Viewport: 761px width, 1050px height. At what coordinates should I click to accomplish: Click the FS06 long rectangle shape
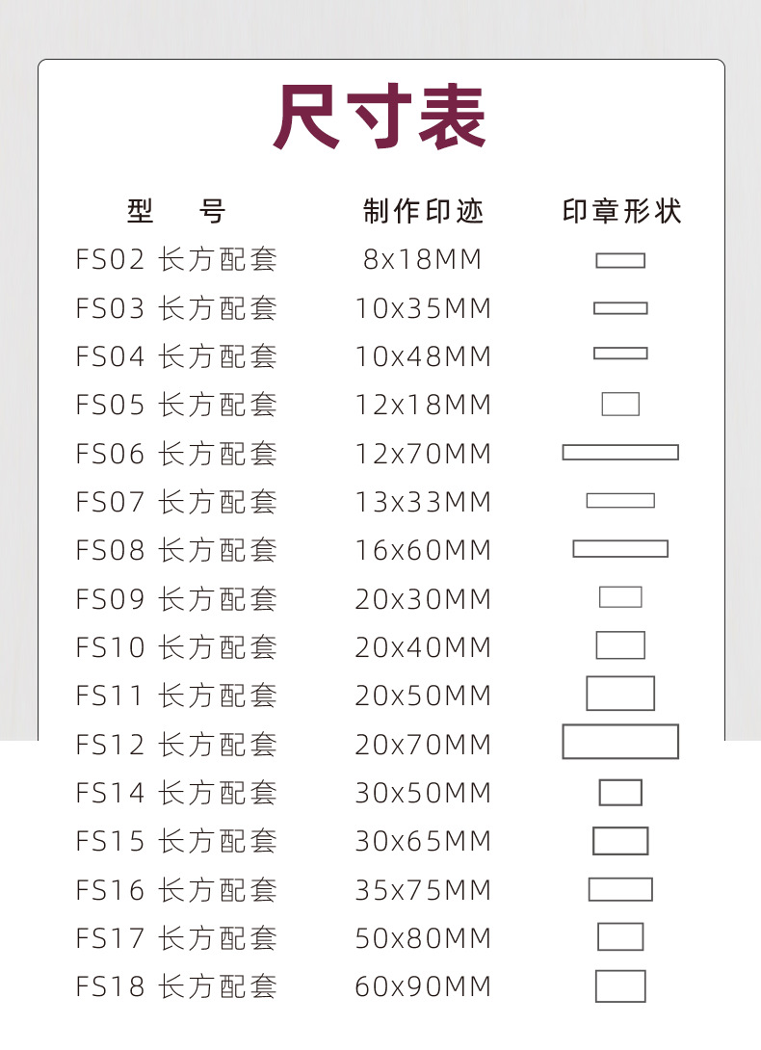pyautogui.click(x=620, y=453)
